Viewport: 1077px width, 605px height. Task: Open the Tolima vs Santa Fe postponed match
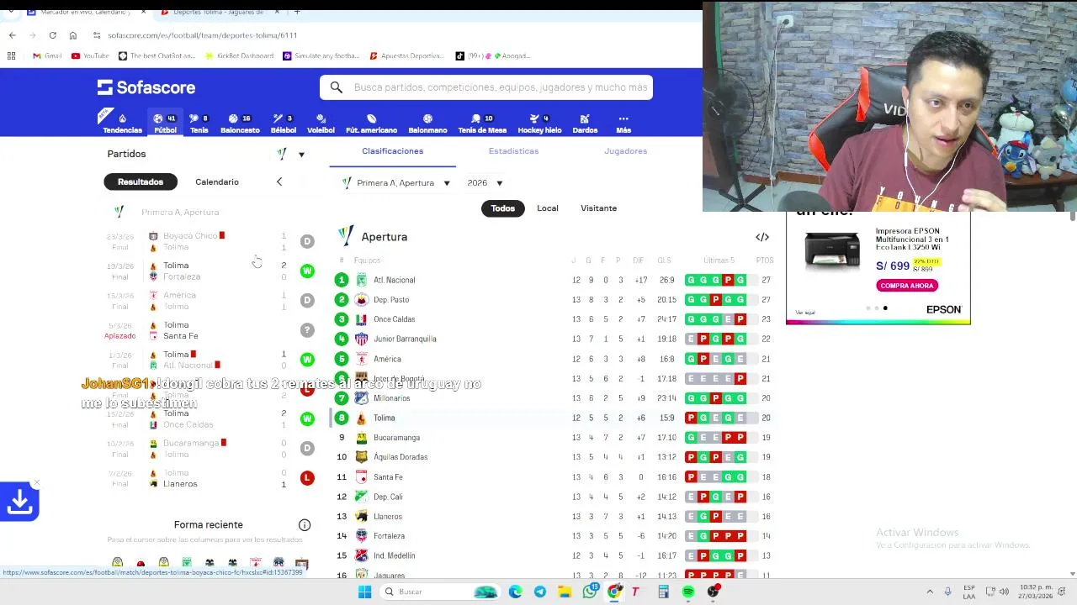[210, 330]
